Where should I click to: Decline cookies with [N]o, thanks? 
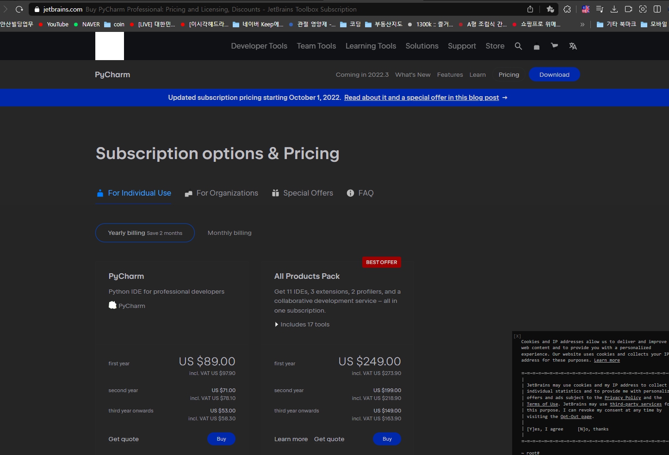click(593, 429)
